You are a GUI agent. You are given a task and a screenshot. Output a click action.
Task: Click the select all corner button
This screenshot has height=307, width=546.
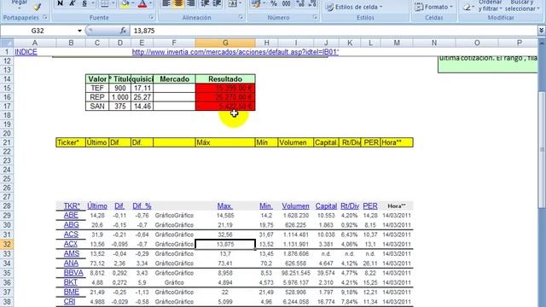7,43
